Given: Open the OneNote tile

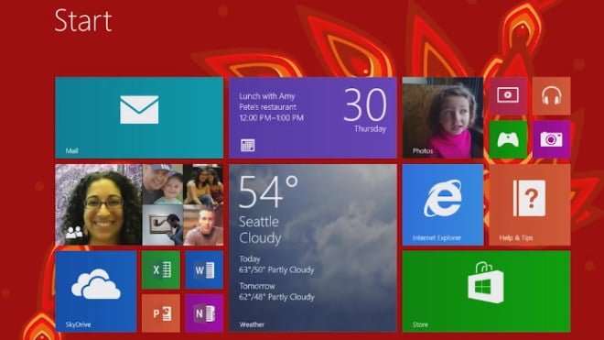Looking at the screenshot, I should tap(204, 313).
